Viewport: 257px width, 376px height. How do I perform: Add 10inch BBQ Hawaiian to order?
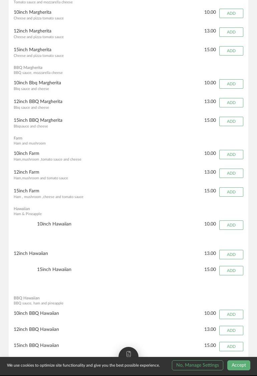click(x=231, y=314)
